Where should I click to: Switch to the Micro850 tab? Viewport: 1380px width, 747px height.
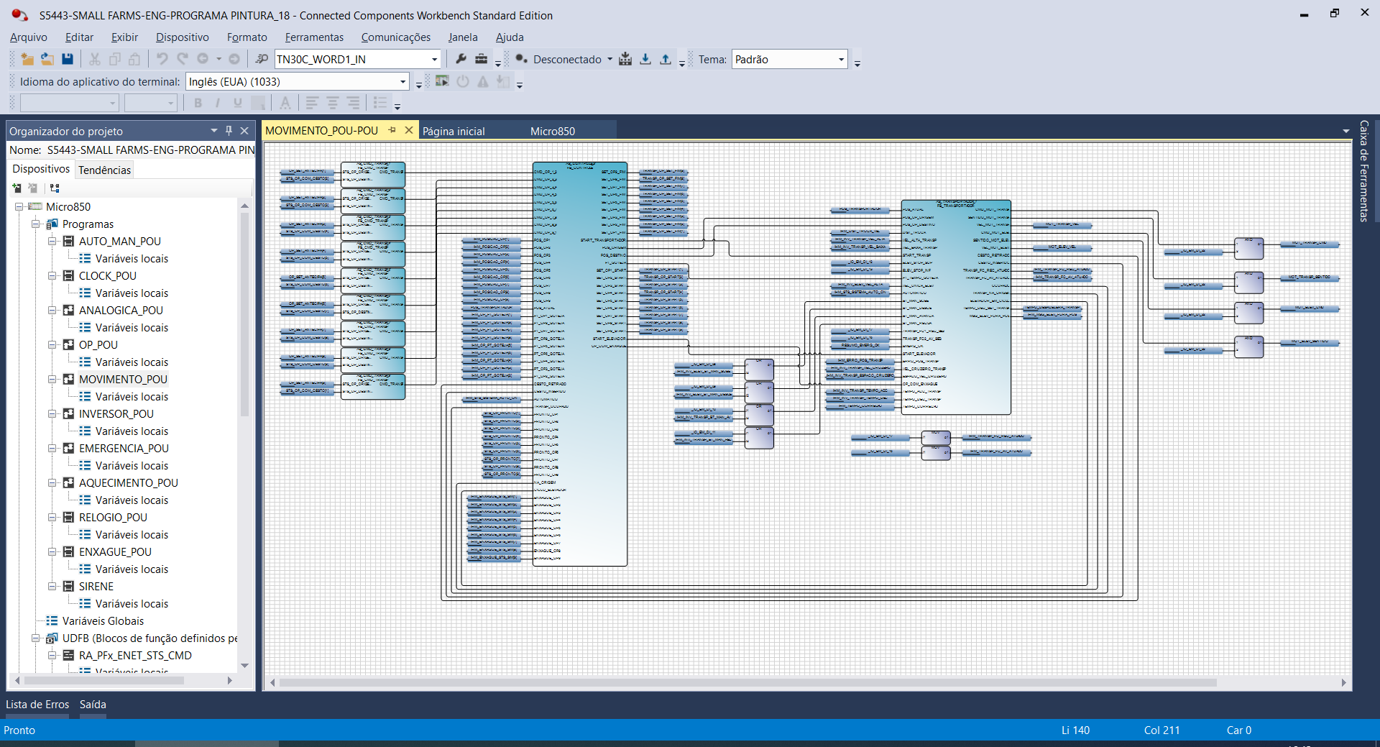(553, 131)
